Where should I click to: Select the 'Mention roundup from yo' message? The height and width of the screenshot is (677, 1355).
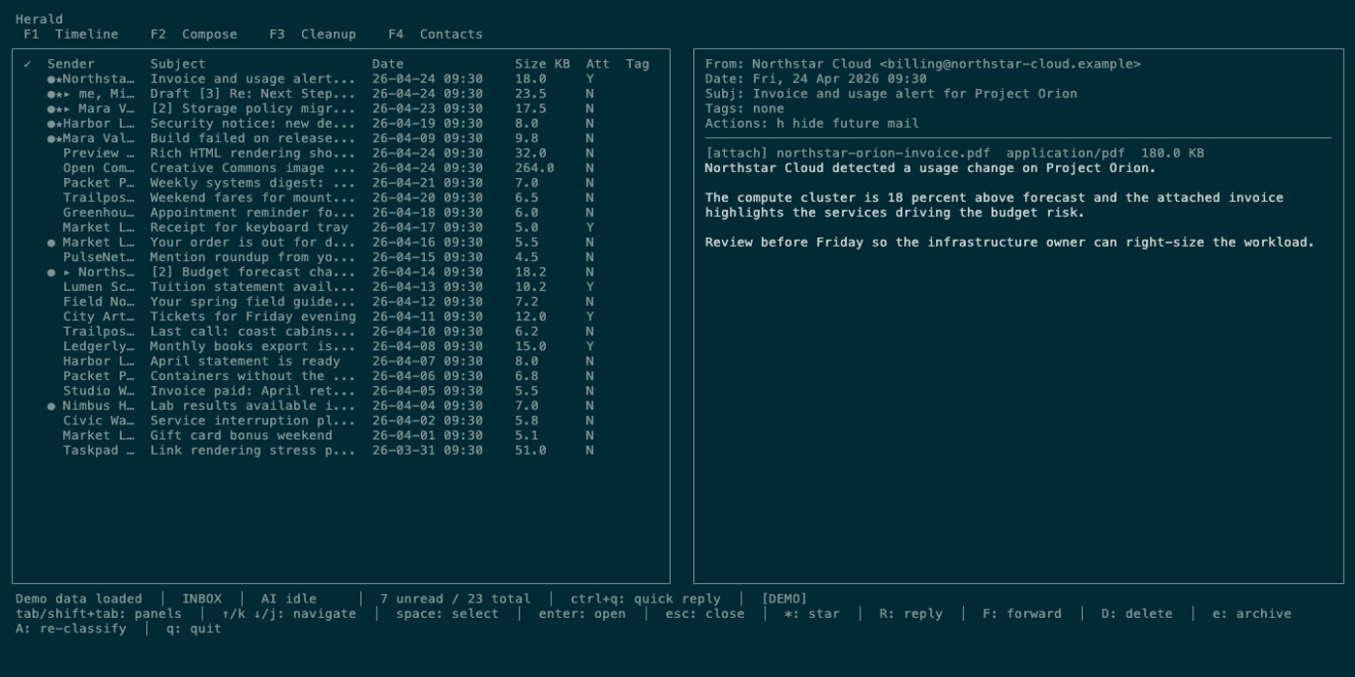(341, 257)
